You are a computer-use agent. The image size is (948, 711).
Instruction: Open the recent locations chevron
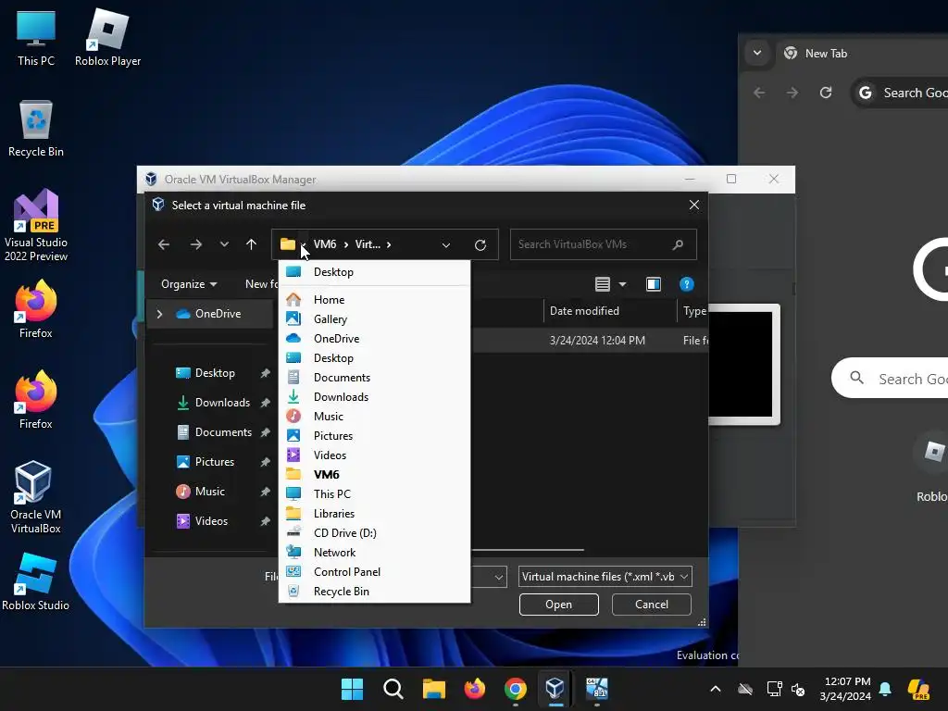224,244
